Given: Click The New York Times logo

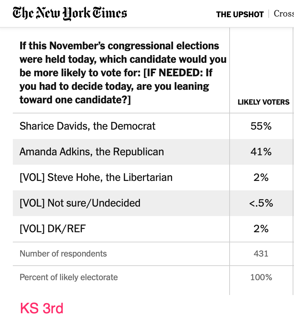Looking at the screenshot, I should point(70,14).
